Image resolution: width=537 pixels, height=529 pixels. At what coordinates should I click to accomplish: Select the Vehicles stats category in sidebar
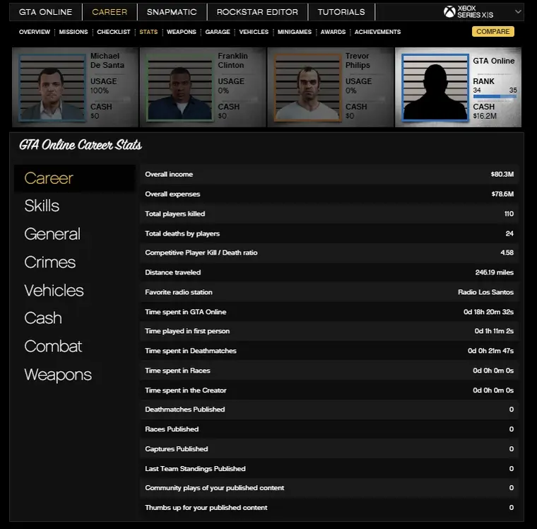(54, 291)
